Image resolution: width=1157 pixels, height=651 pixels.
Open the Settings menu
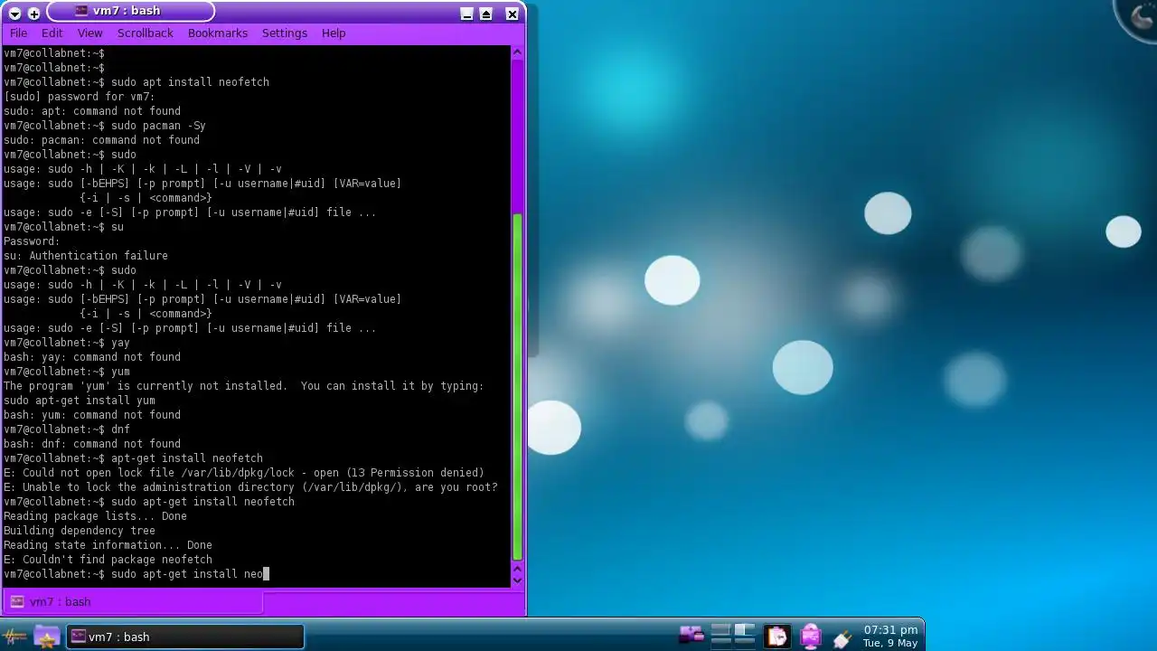[285, 33]
